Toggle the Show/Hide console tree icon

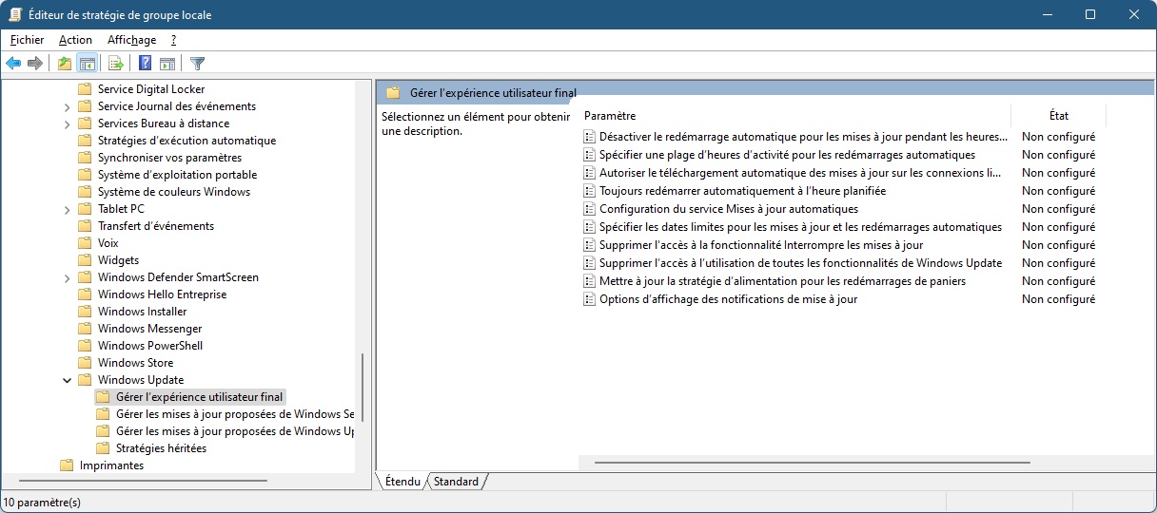(x=87, y=64)
